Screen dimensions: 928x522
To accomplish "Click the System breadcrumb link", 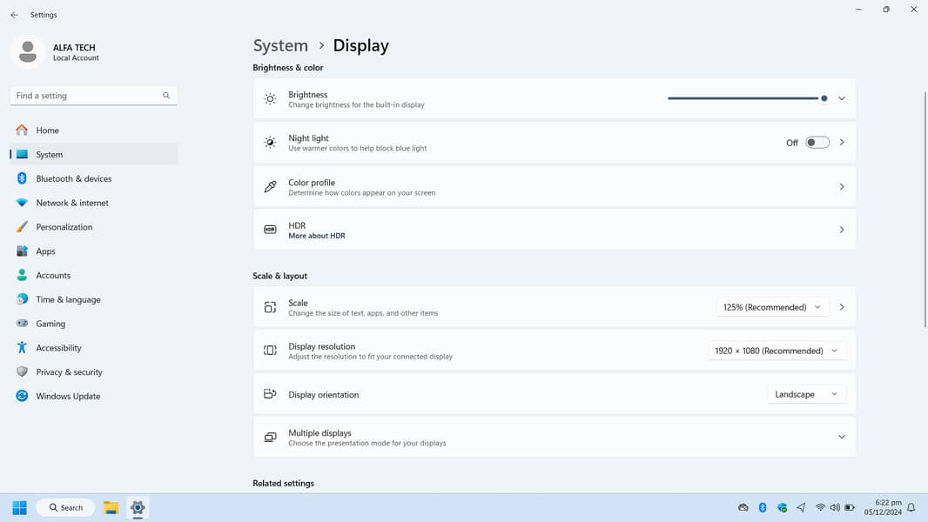I will [x=280, y=45].
